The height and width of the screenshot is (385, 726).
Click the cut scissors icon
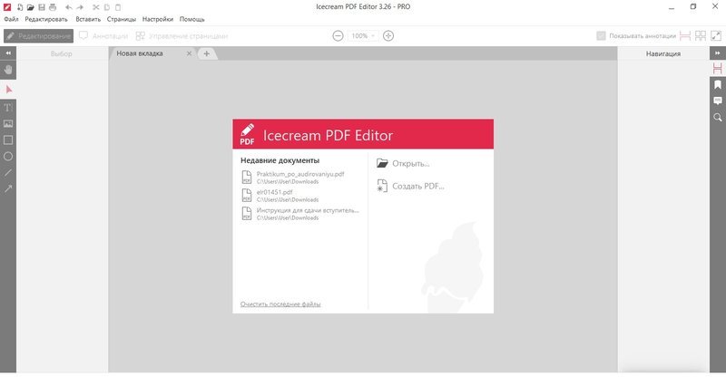coord(96,7)
